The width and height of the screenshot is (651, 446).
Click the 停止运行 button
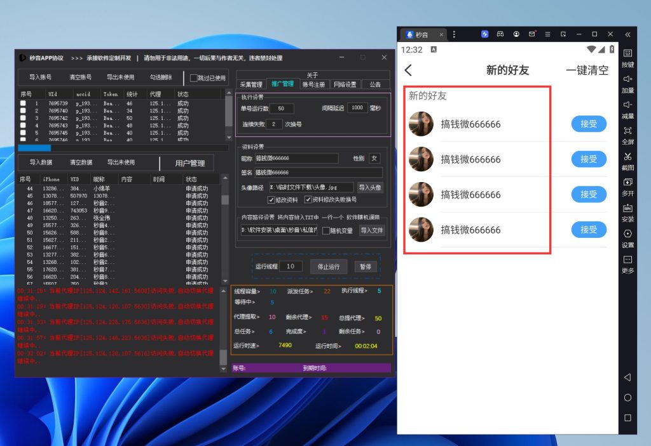pos(329,267)
